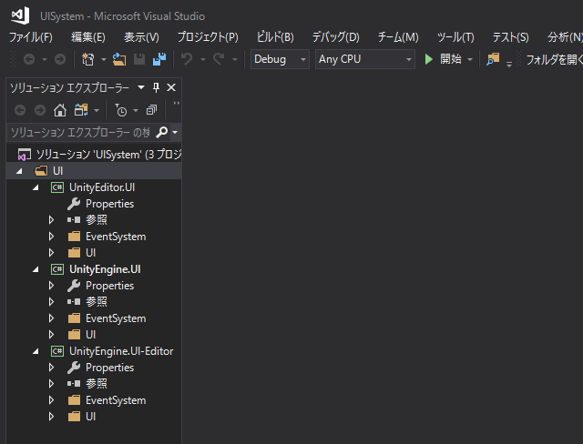Collapse the UI solution folder
Viewport: 583px width, 444px height.
click(19, 171)
